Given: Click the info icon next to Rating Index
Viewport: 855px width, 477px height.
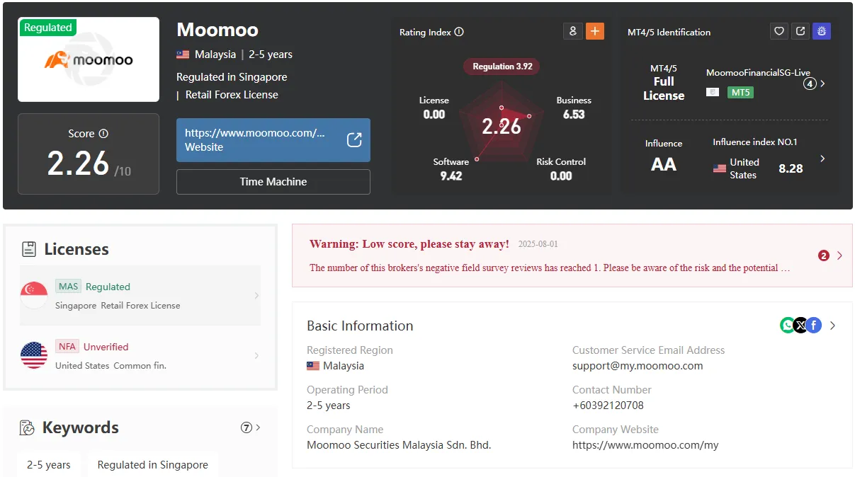Looking at the screenshot, I should pos(459,32).
